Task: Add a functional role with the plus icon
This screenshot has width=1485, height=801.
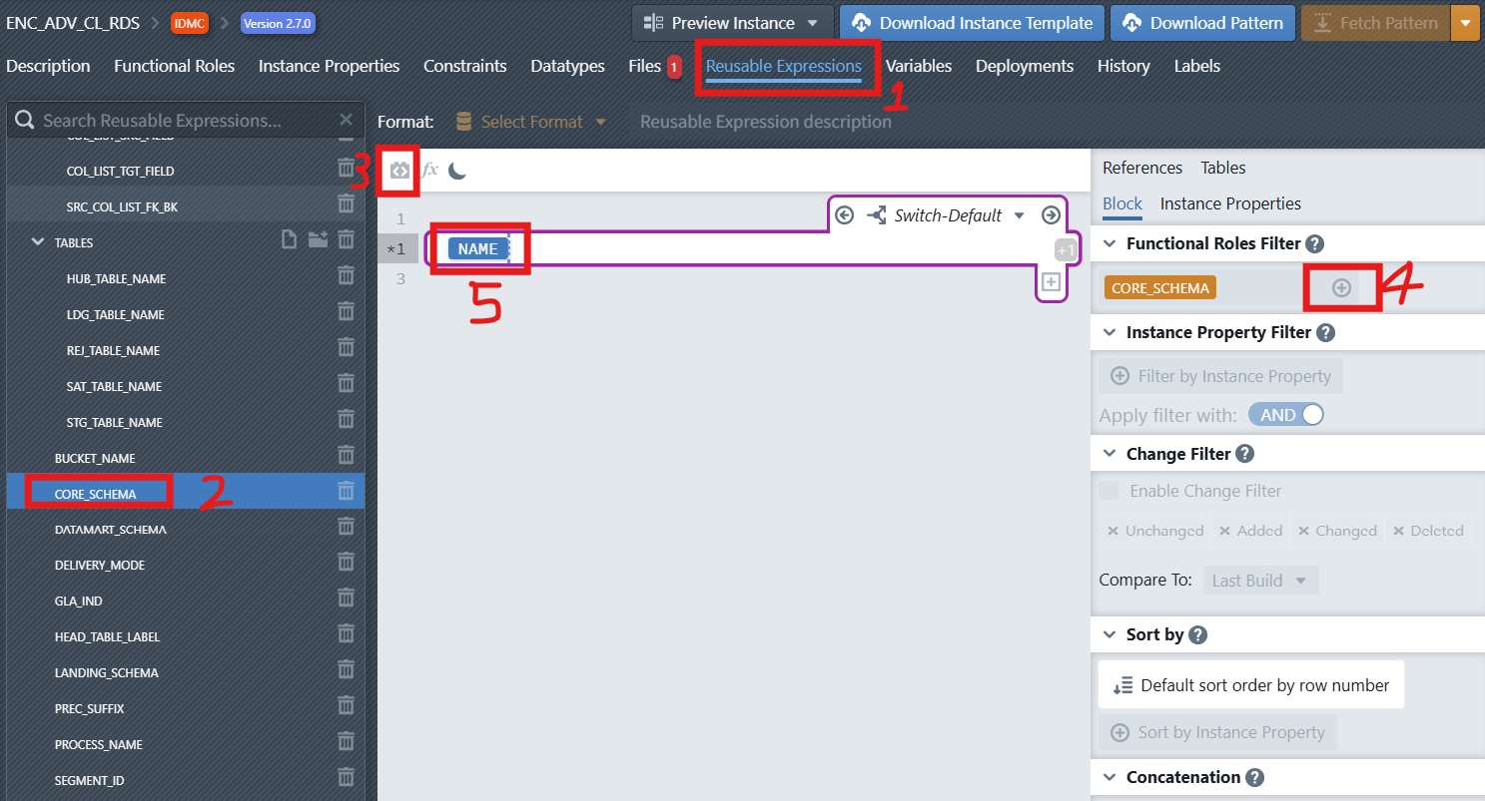Action: [1341, 287]
